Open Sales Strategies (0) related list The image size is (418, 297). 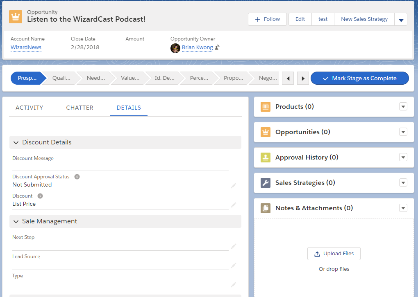coord(305,183)
